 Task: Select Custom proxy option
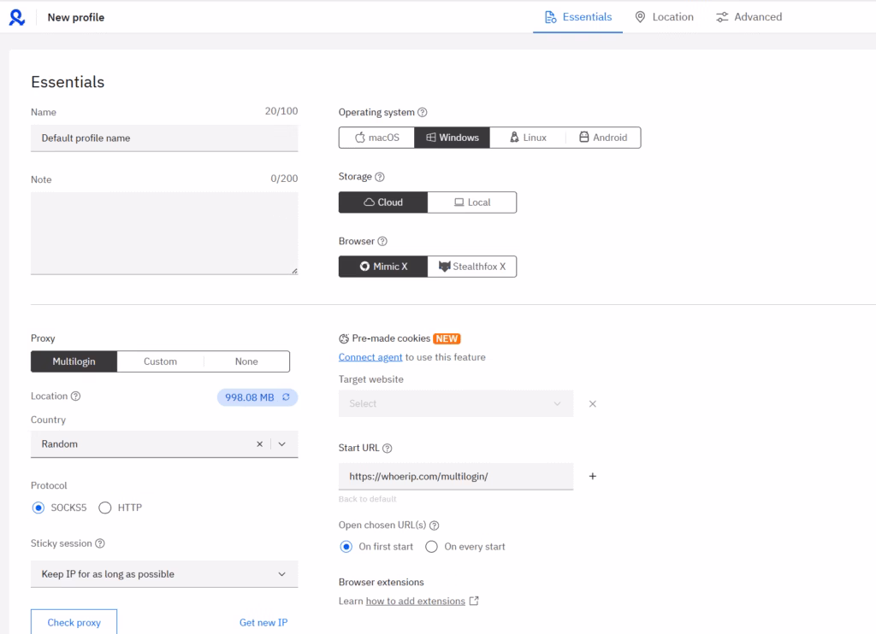(160, 361)
